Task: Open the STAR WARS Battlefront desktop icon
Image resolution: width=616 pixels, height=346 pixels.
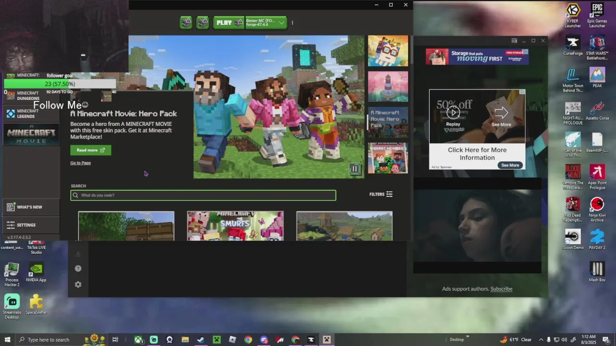Action: 597,48
